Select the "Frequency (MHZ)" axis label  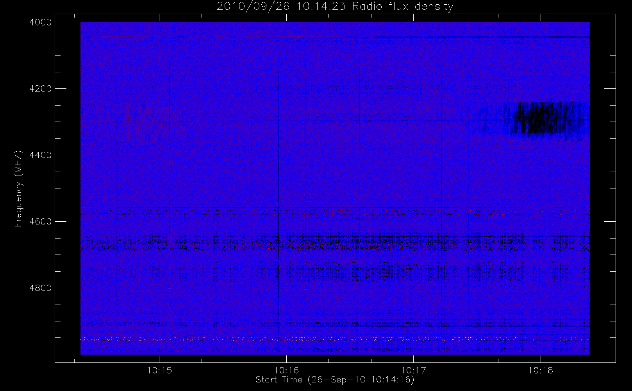coord(18,188)
